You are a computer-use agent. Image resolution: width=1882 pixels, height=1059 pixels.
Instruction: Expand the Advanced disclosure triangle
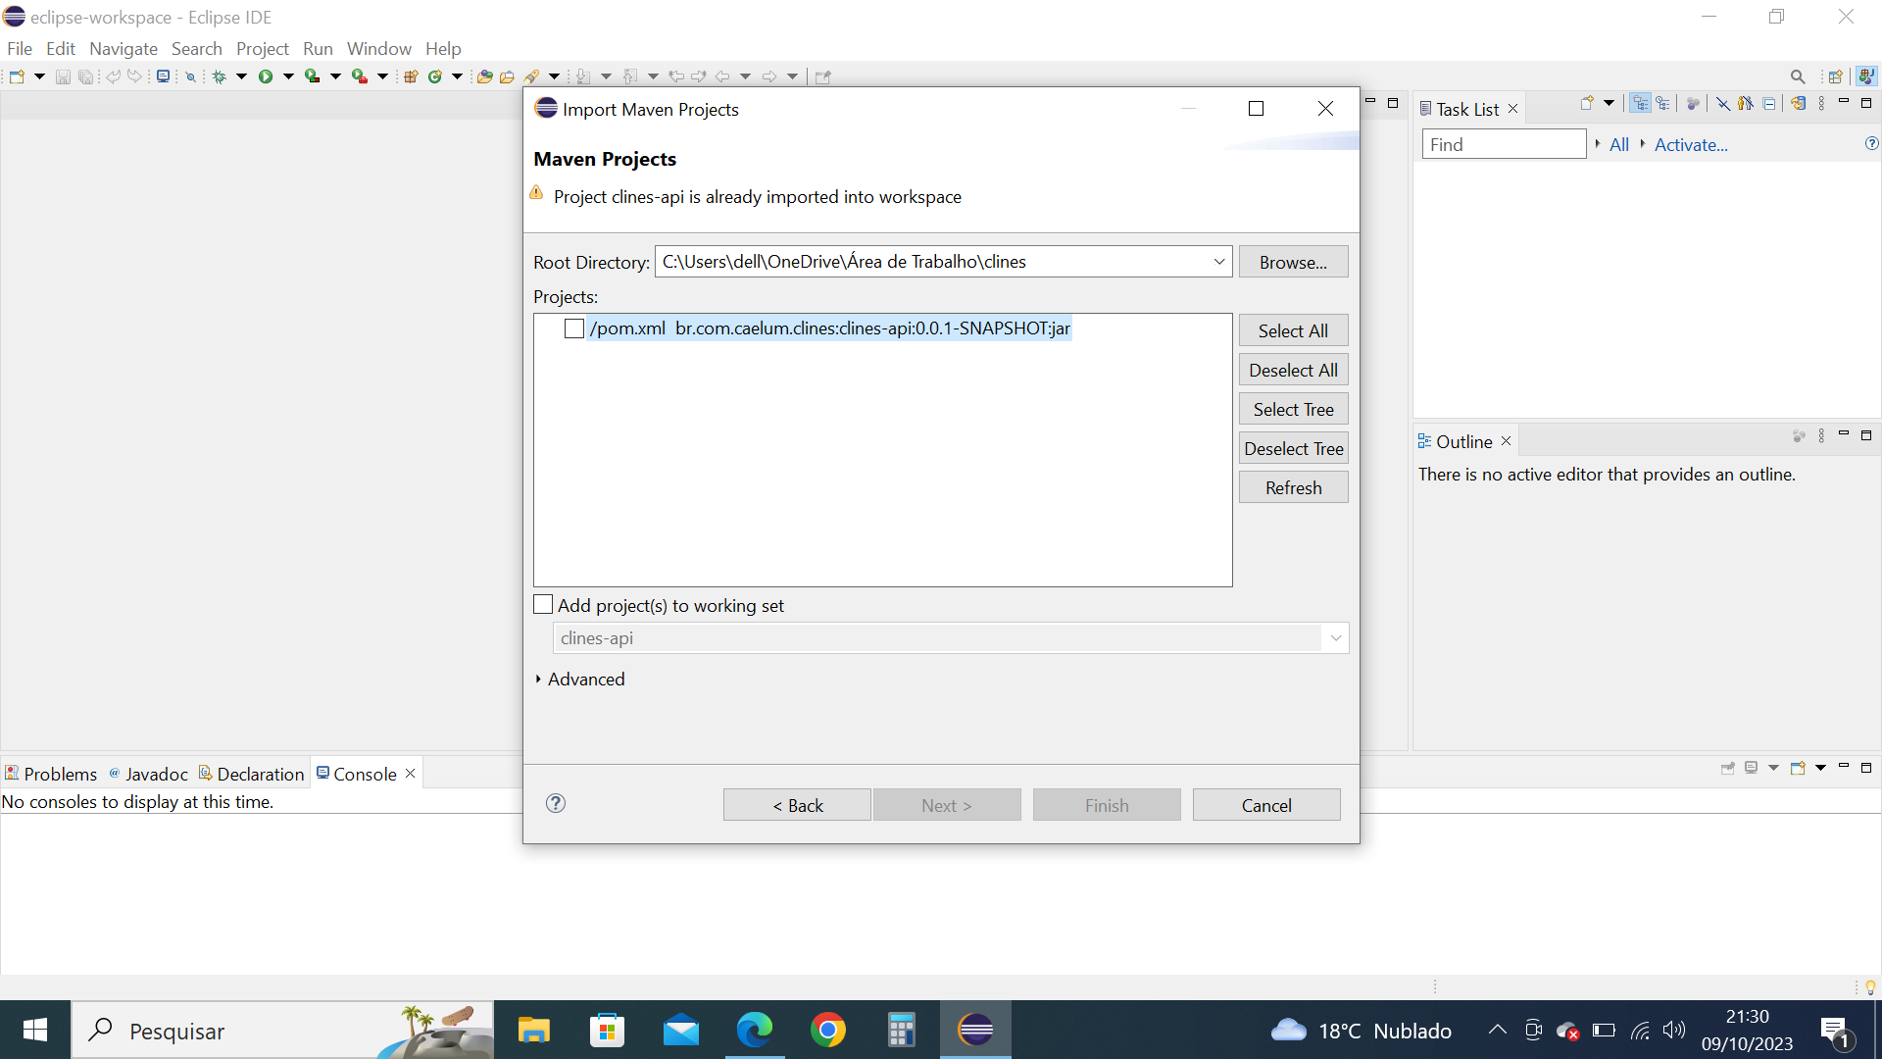pyautogui.click(x=538, y=679)
